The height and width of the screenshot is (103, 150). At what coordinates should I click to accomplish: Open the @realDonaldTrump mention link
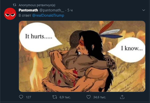48,15
